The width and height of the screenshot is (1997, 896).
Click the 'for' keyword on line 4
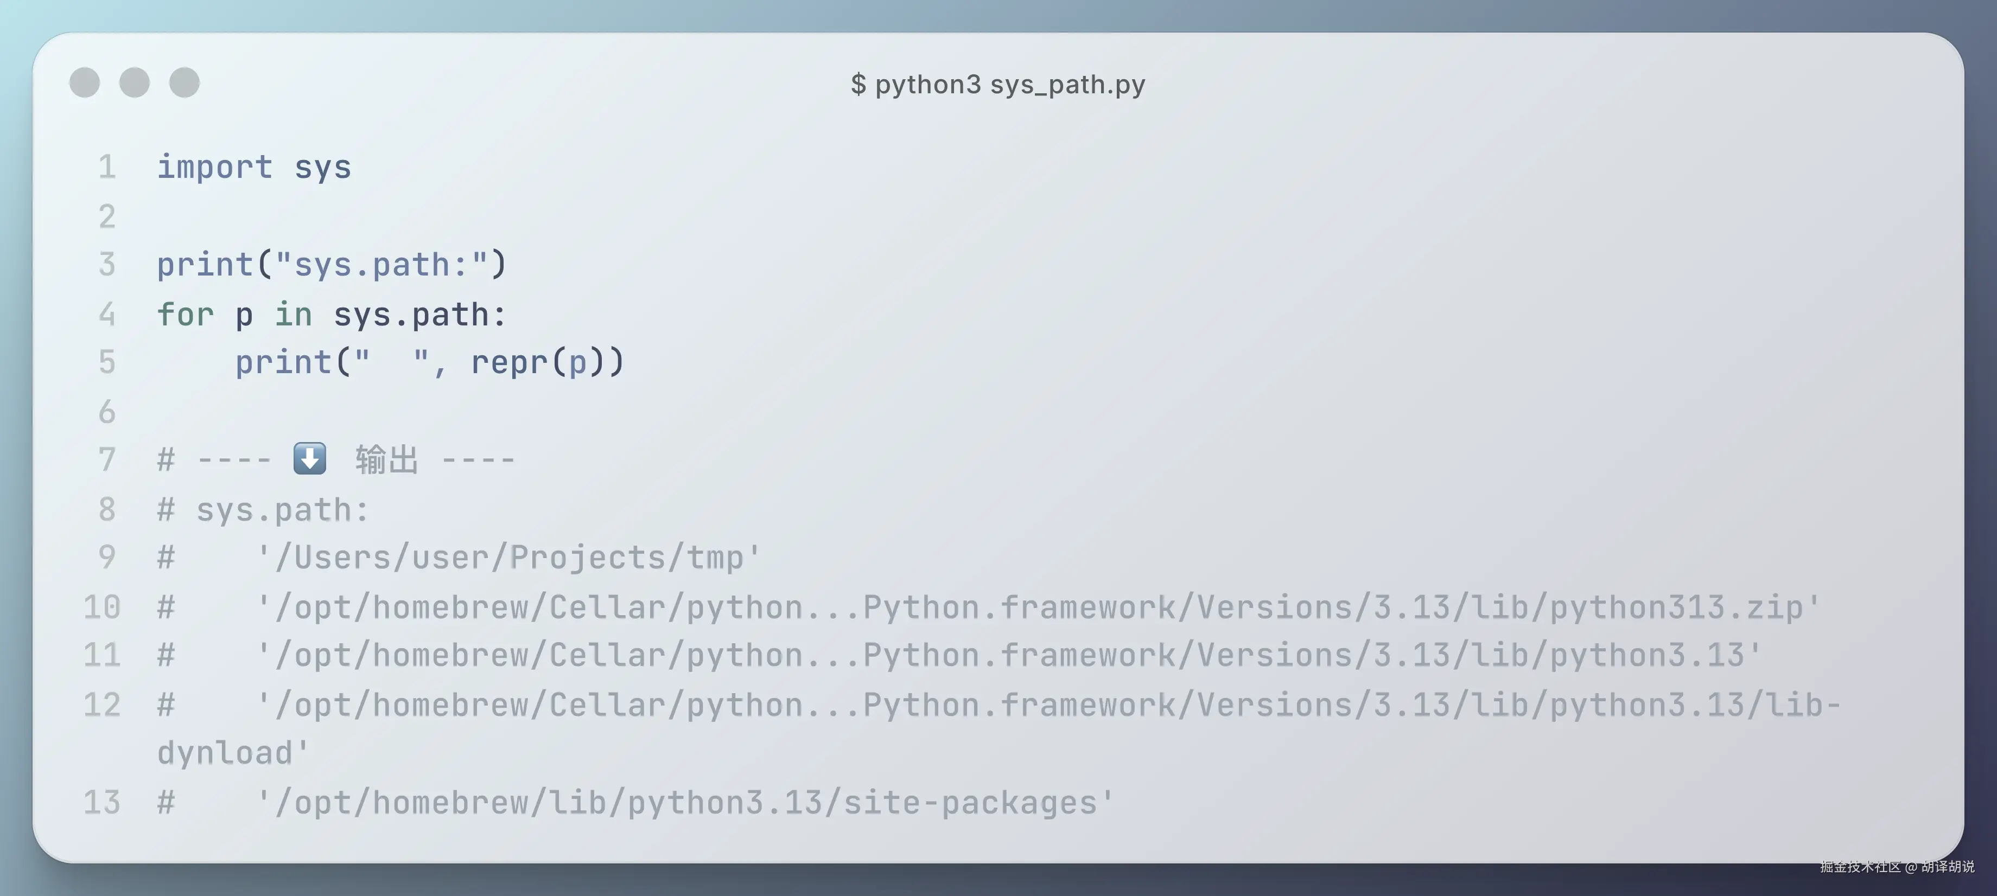coord(185,315)
